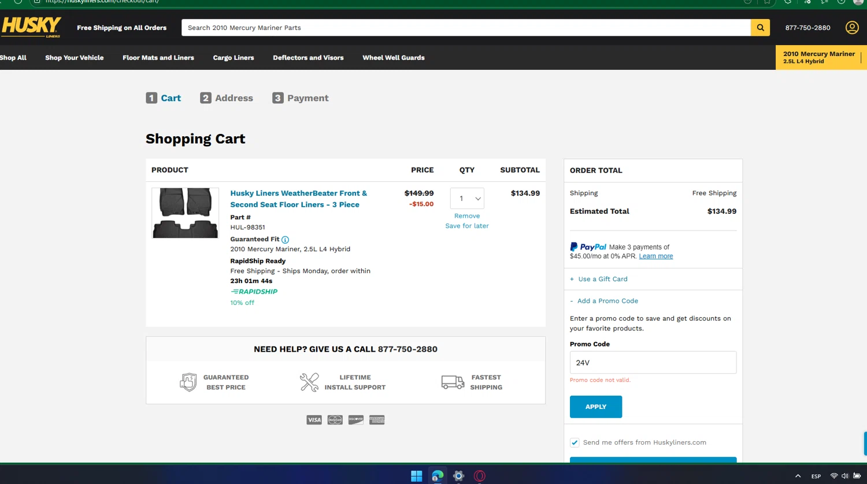This screenshot has height=484, width=867.
Task: Click the yellow search magnifier button
Action: pyautogui.click(x=760, y=28)
